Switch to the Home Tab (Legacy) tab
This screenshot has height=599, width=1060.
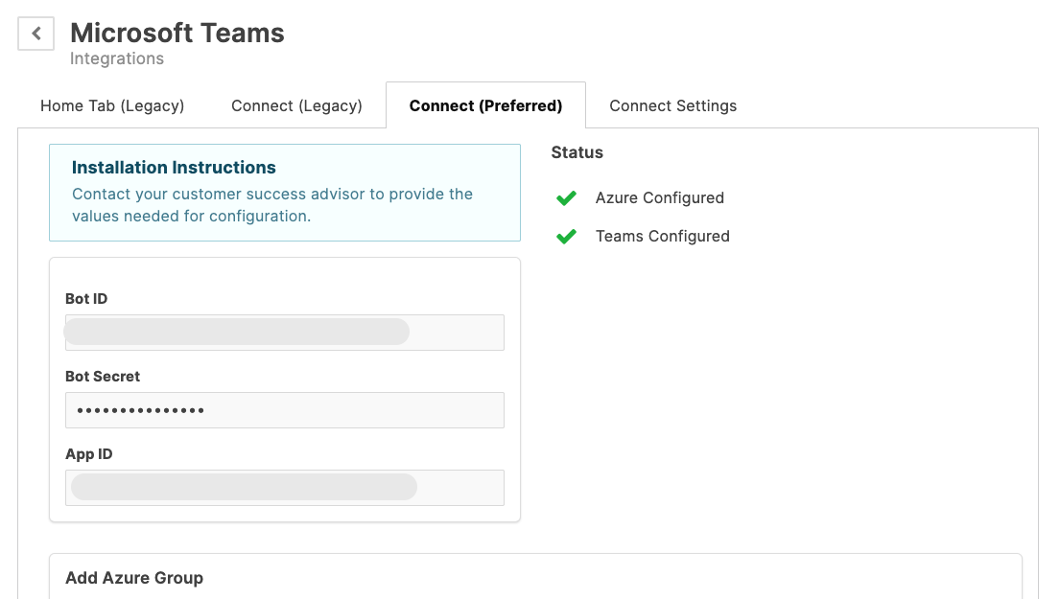(x=111, y=105)
